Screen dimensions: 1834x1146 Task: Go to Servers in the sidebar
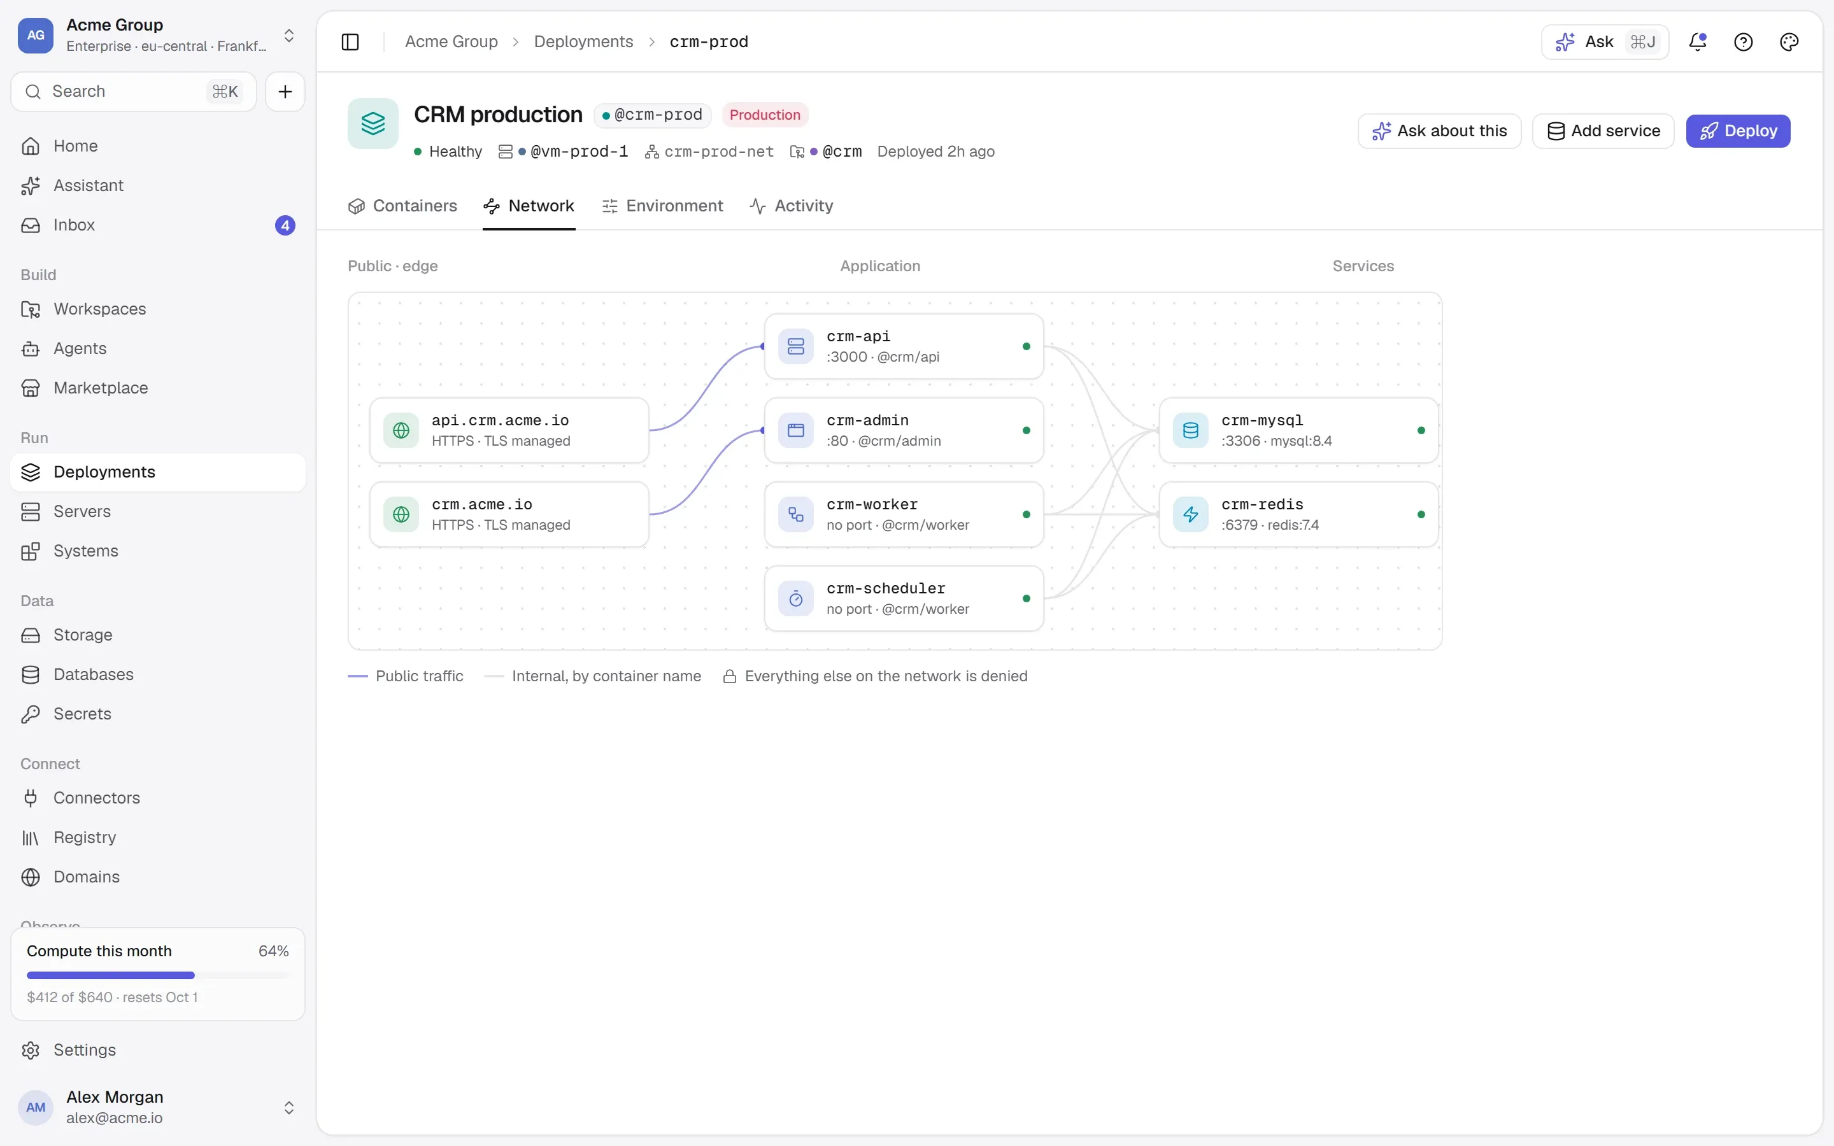click(x=158, y=512)
